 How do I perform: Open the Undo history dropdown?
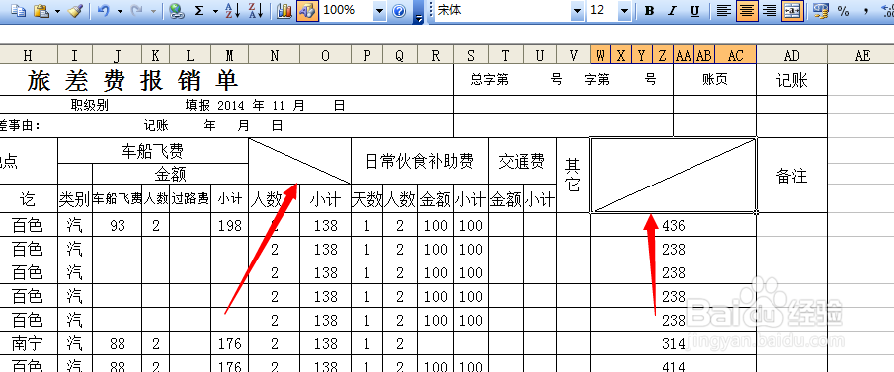120,10
